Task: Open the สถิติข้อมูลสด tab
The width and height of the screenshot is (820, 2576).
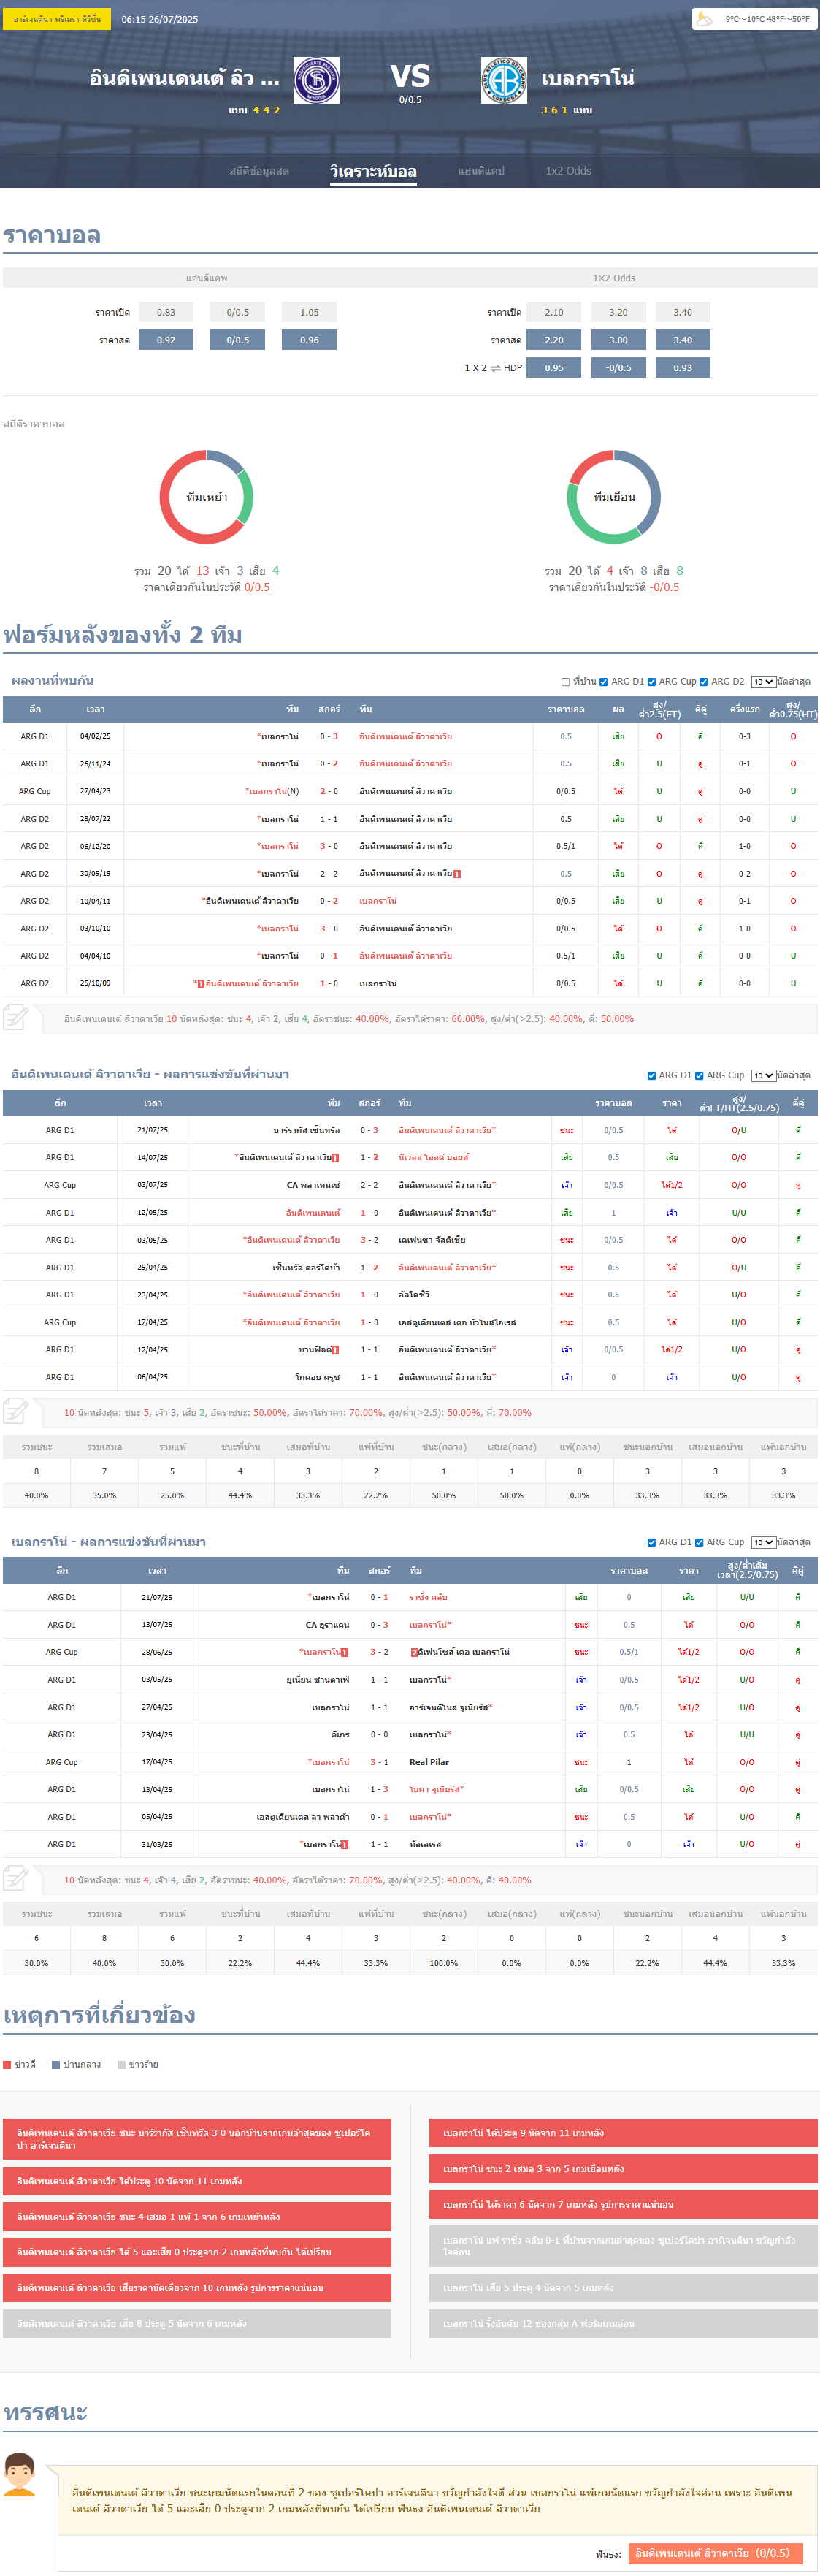Action: [x=259, y=171]
